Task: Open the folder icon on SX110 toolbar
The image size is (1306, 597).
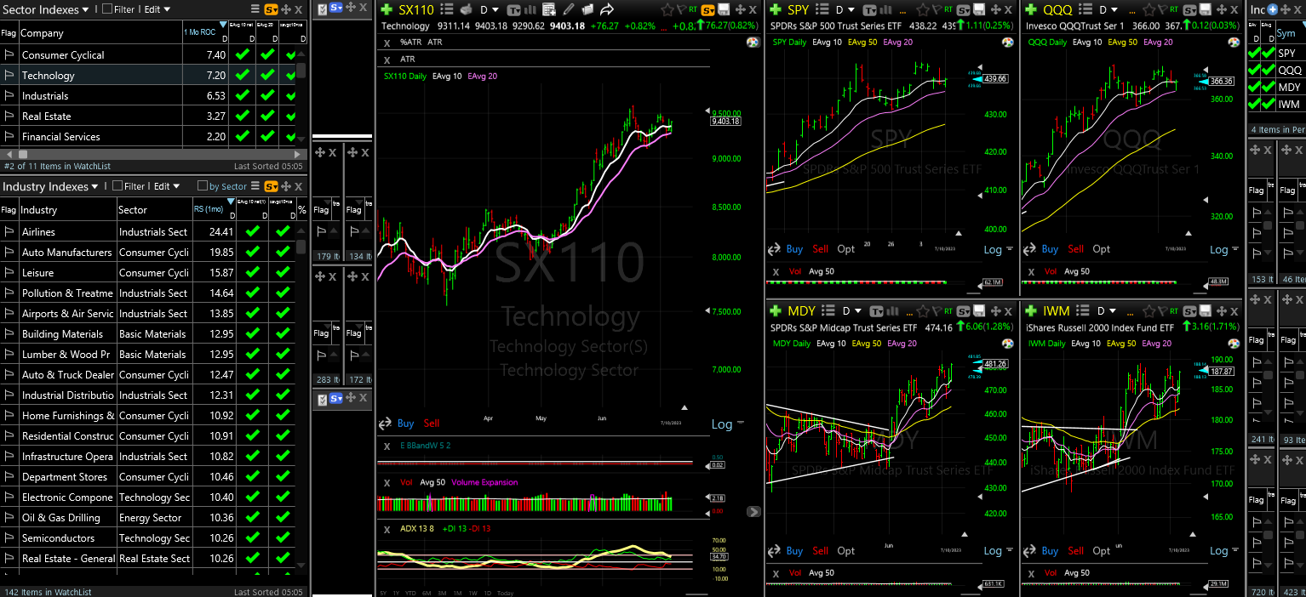Action: click(586, 10)
